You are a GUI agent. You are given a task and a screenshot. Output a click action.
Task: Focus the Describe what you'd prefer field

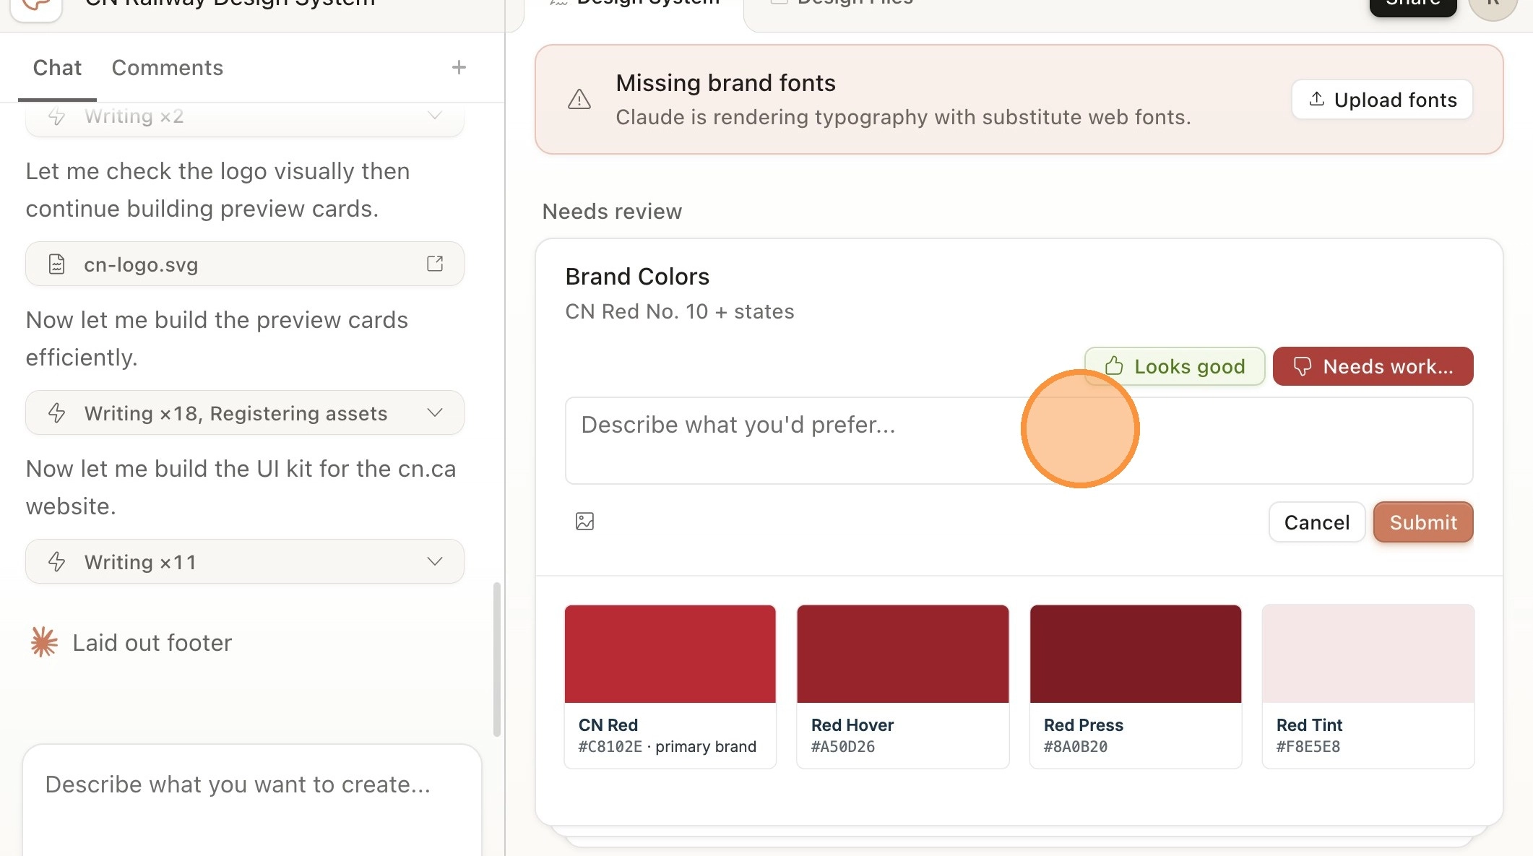1019,441
